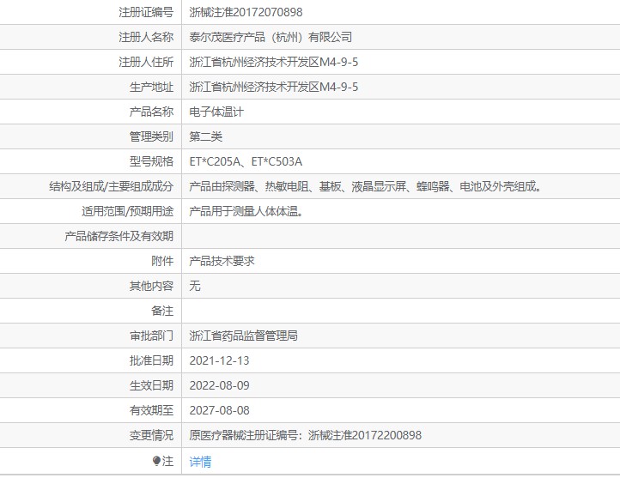The image size is (620, 478).
Task: Click the 审批部门 label
Action: point(151,336)
